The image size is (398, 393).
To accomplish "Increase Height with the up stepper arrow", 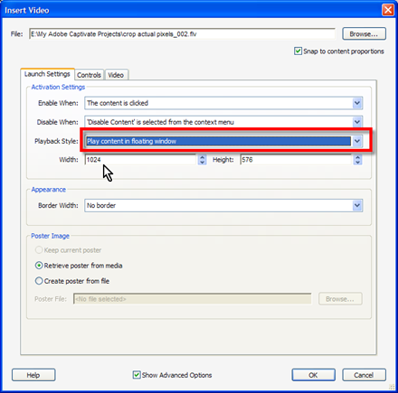I will (357, 157).
